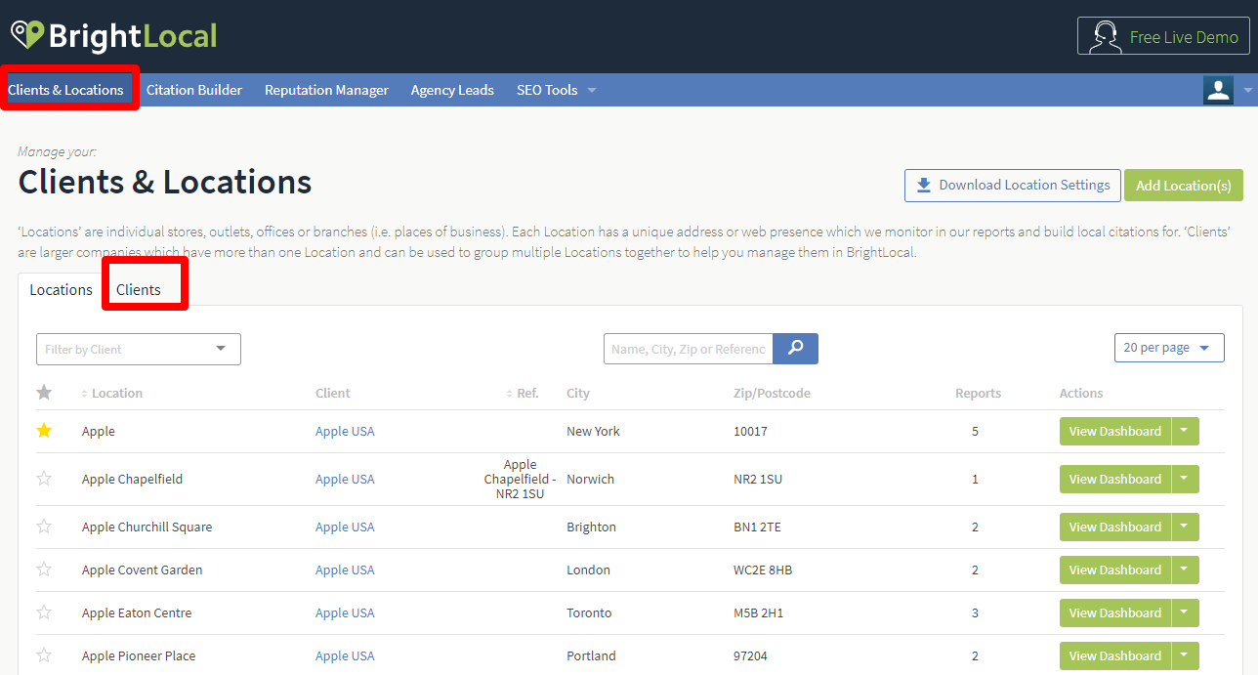Viewport: 1258px width, 675px height.
Task: Select the Apple Pioneer Place location name
Action: point(138,655)
